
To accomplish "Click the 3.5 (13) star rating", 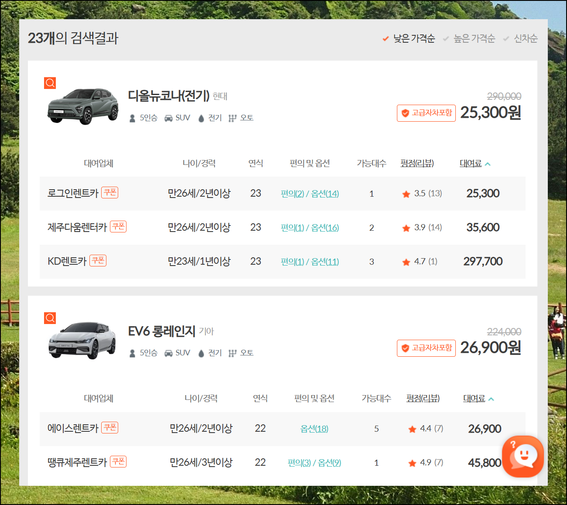I will (x=422, y=194).
